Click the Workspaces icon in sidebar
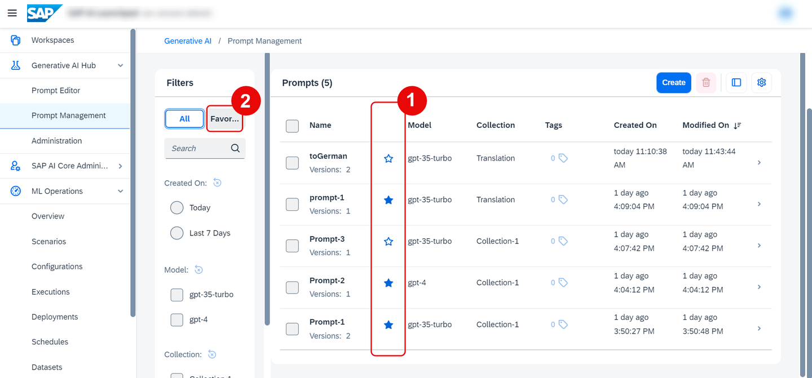The height and width of the screenshot is (378, 812). [15, 40]
